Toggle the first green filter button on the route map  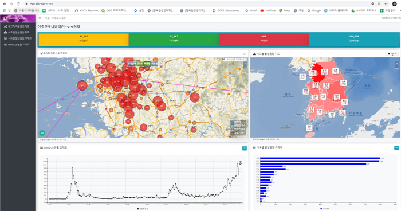(140, 64)
